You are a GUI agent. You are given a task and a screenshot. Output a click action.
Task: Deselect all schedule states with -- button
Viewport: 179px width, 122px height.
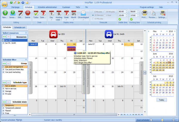click(8, 102)
